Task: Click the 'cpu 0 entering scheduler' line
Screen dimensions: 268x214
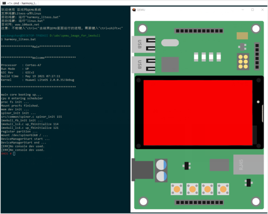Action: [x=22, y=98]
